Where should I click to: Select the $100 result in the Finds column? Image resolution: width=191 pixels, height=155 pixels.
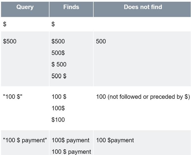[58, 120]
